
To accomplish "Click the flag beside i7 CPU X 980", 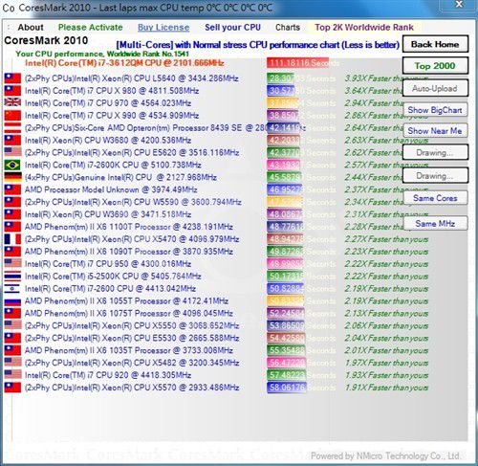I will pos(12,91).
